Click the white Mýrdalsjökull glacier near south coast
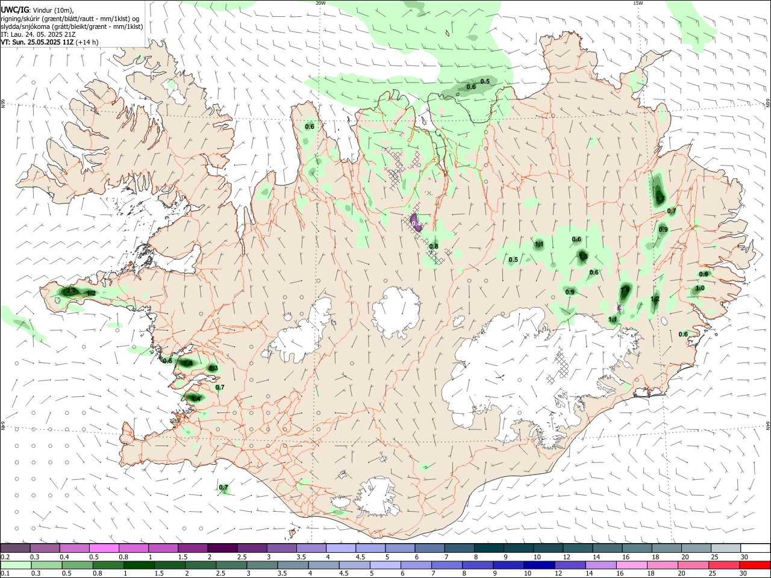Screen dimensions: 771x578 pyautogui.click(x=378, y=497)
